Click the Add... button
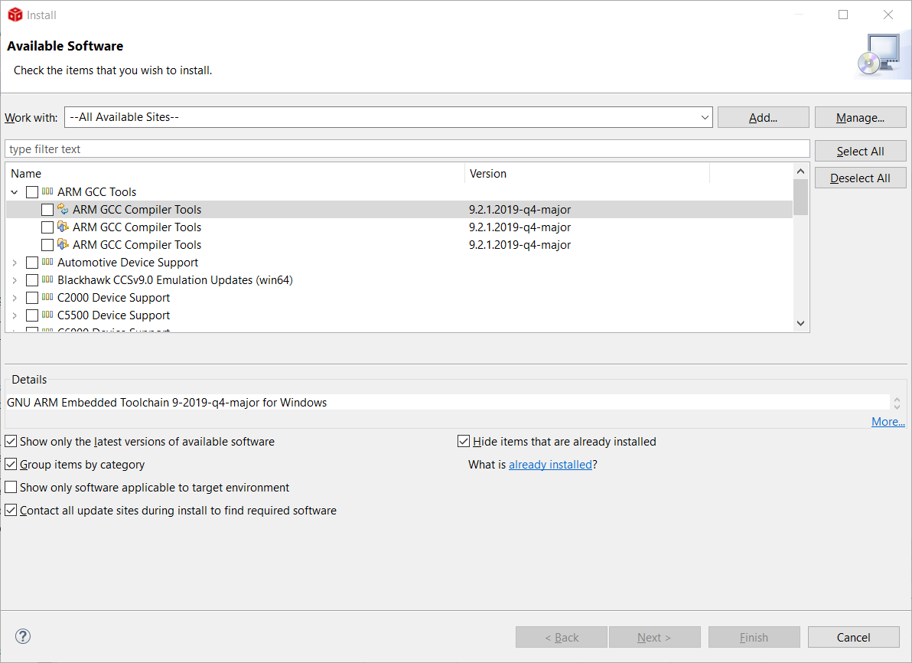The height and width of the screenshot is (663, 912). pyautogui.click(x=763, y=117)
